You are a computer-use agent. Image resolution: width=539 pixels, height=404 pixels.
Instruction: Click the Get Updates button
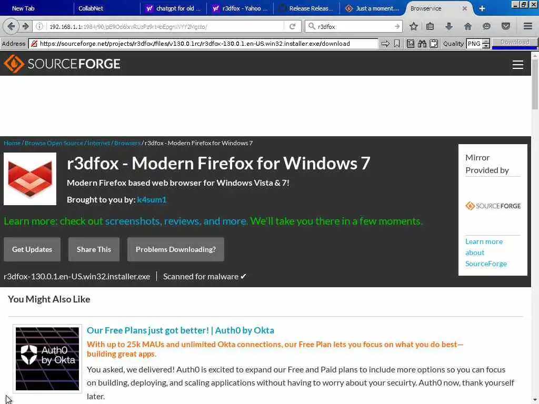tap(32, 249)
